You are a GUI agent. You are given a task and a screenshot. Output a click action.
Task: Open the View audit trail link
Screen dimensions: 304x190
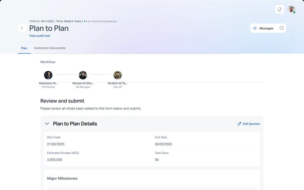[40, 36]
